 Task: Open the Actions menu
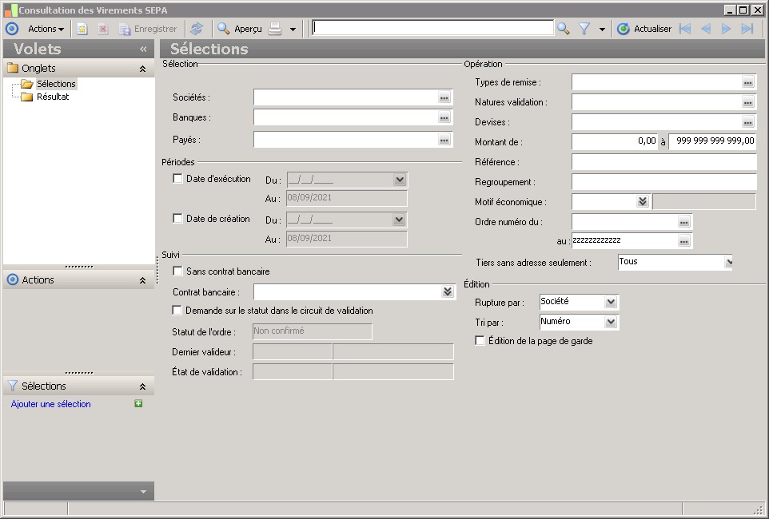(46, 29)
